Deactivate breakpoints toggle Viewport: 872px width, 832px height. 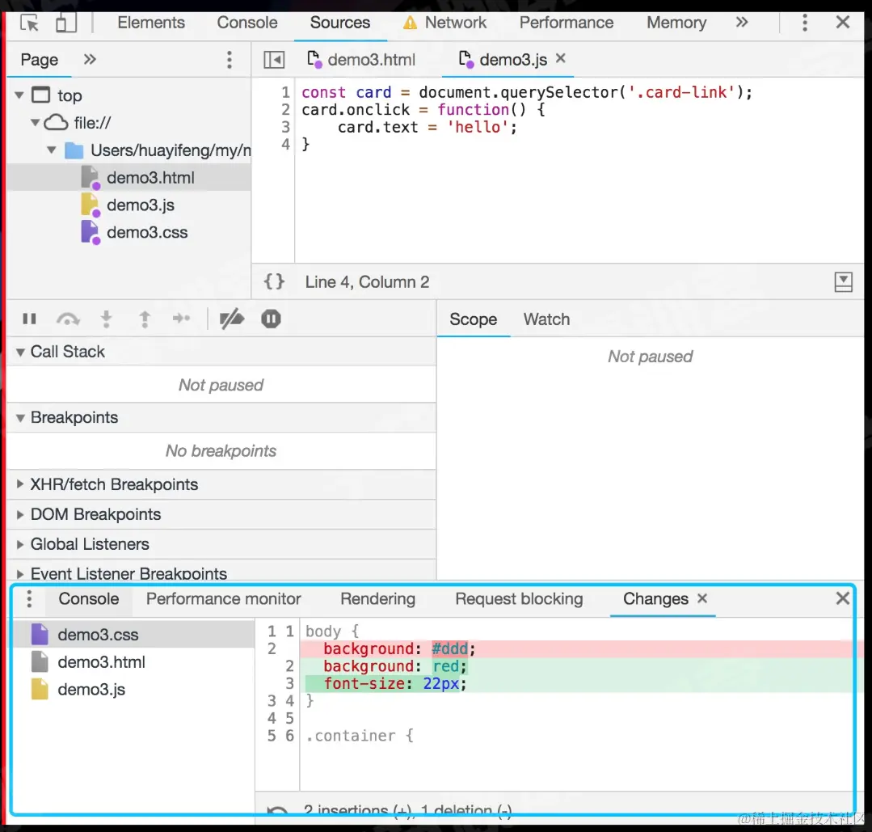[231, 319]
